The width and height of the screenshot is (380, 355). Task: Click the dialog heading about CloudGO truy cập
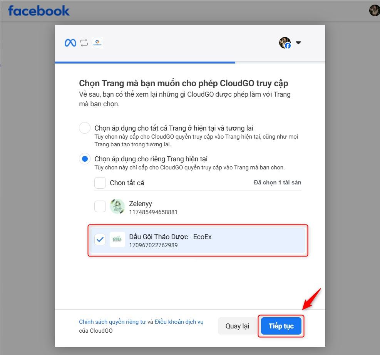(x=184, y=83)
